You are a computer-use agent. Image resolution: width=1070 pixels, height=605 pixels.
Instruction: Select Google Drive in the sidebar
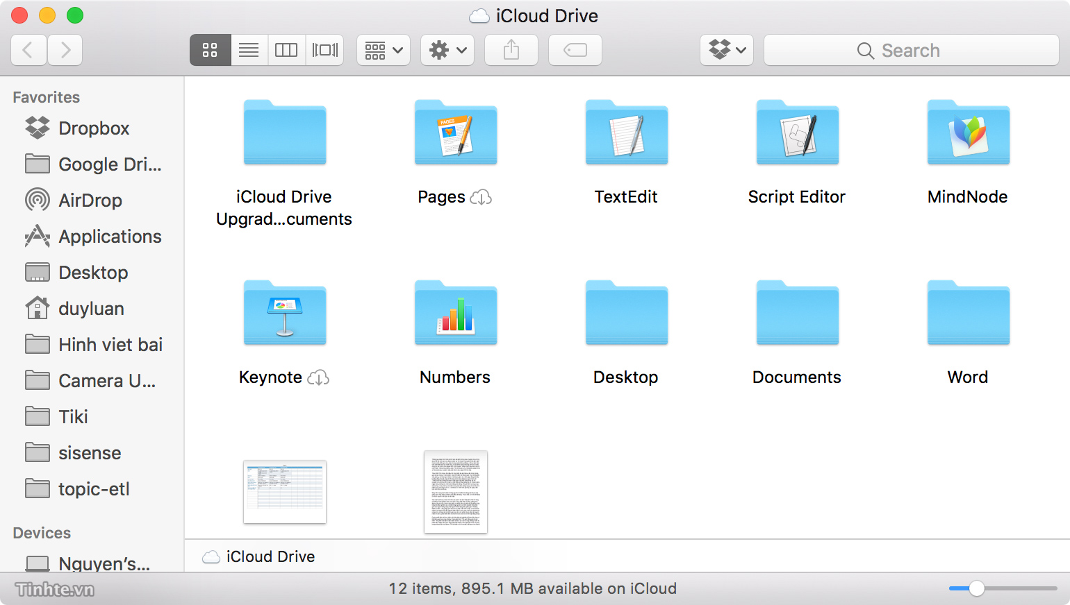[x=92, y=164]
